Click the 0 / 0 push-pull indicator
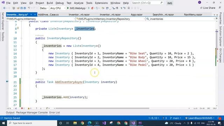 [x=154, y=118]
